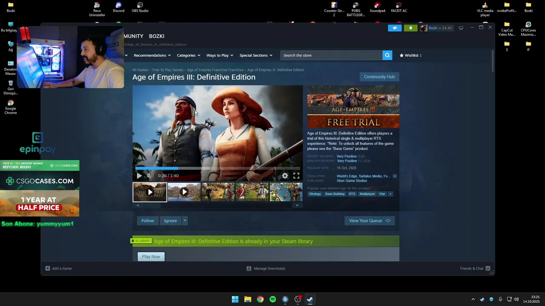Viewport: 545px width, 306px height.
Task: Open Discord desktop shortcut
Action: (x=118, y=7)
